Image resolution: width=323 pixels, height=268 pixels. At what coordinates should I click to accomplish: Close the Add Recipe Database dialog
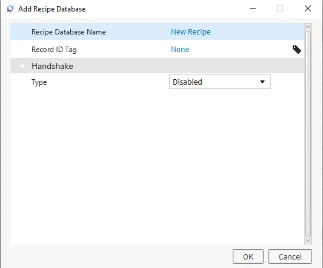[308, 8]
